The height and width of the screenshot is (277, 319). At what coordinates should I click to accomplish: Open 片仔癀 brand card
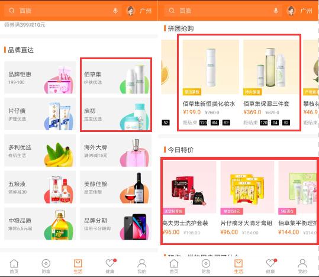click(40, 114)
